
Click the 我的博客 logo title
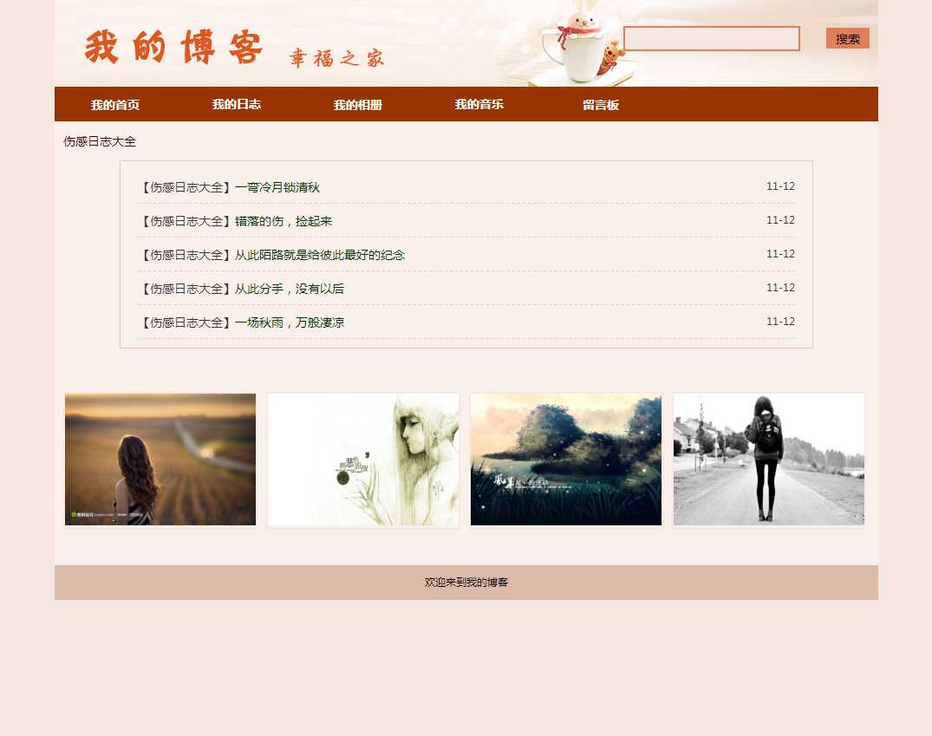tap(173, 48)
